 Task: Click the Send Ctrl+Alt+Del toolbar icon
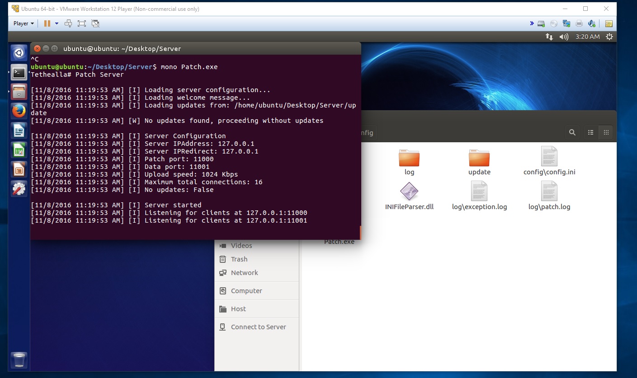click(x=68, y=23)
